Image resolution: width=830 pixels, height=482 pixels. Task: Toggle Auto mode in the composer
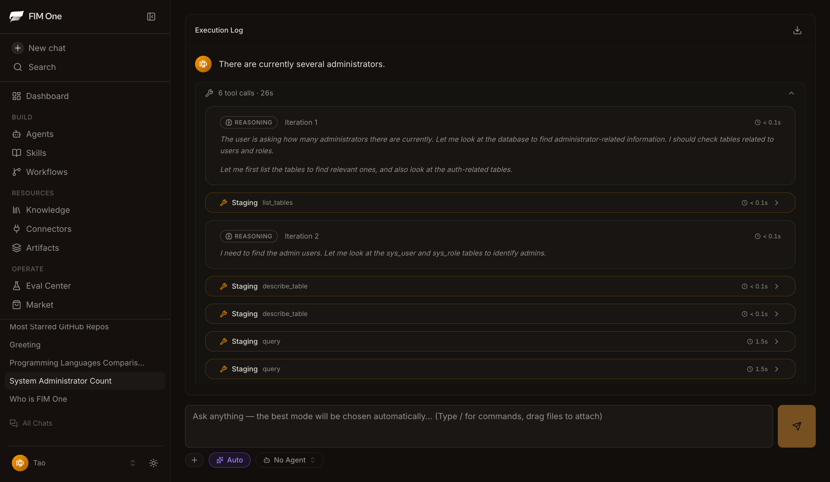click(x=229, y=460)
